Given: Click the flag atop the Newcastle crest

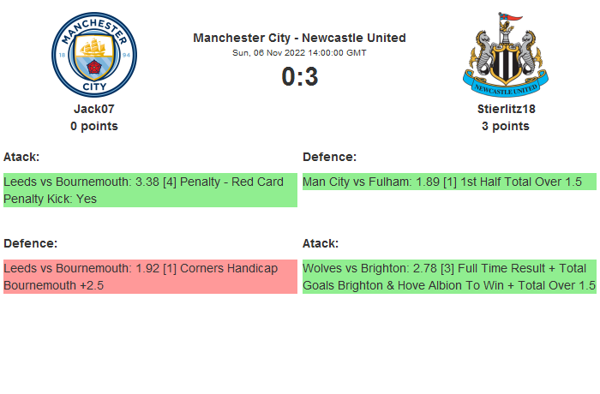Looking at the screenshot, I should point(514,18).
